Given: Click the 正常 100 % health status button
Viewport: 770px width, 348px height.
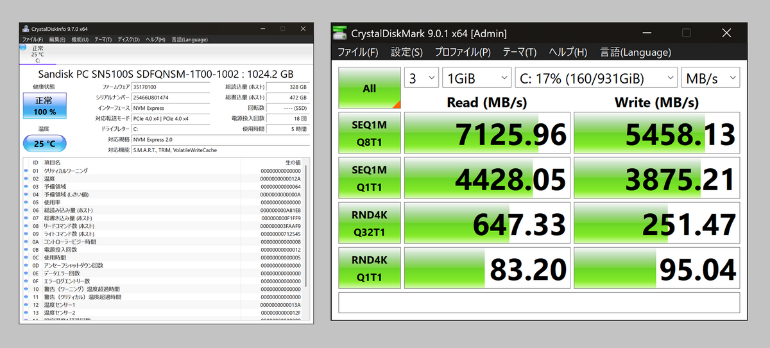Looking at the screenshot, I should click(x=44, y=107).
